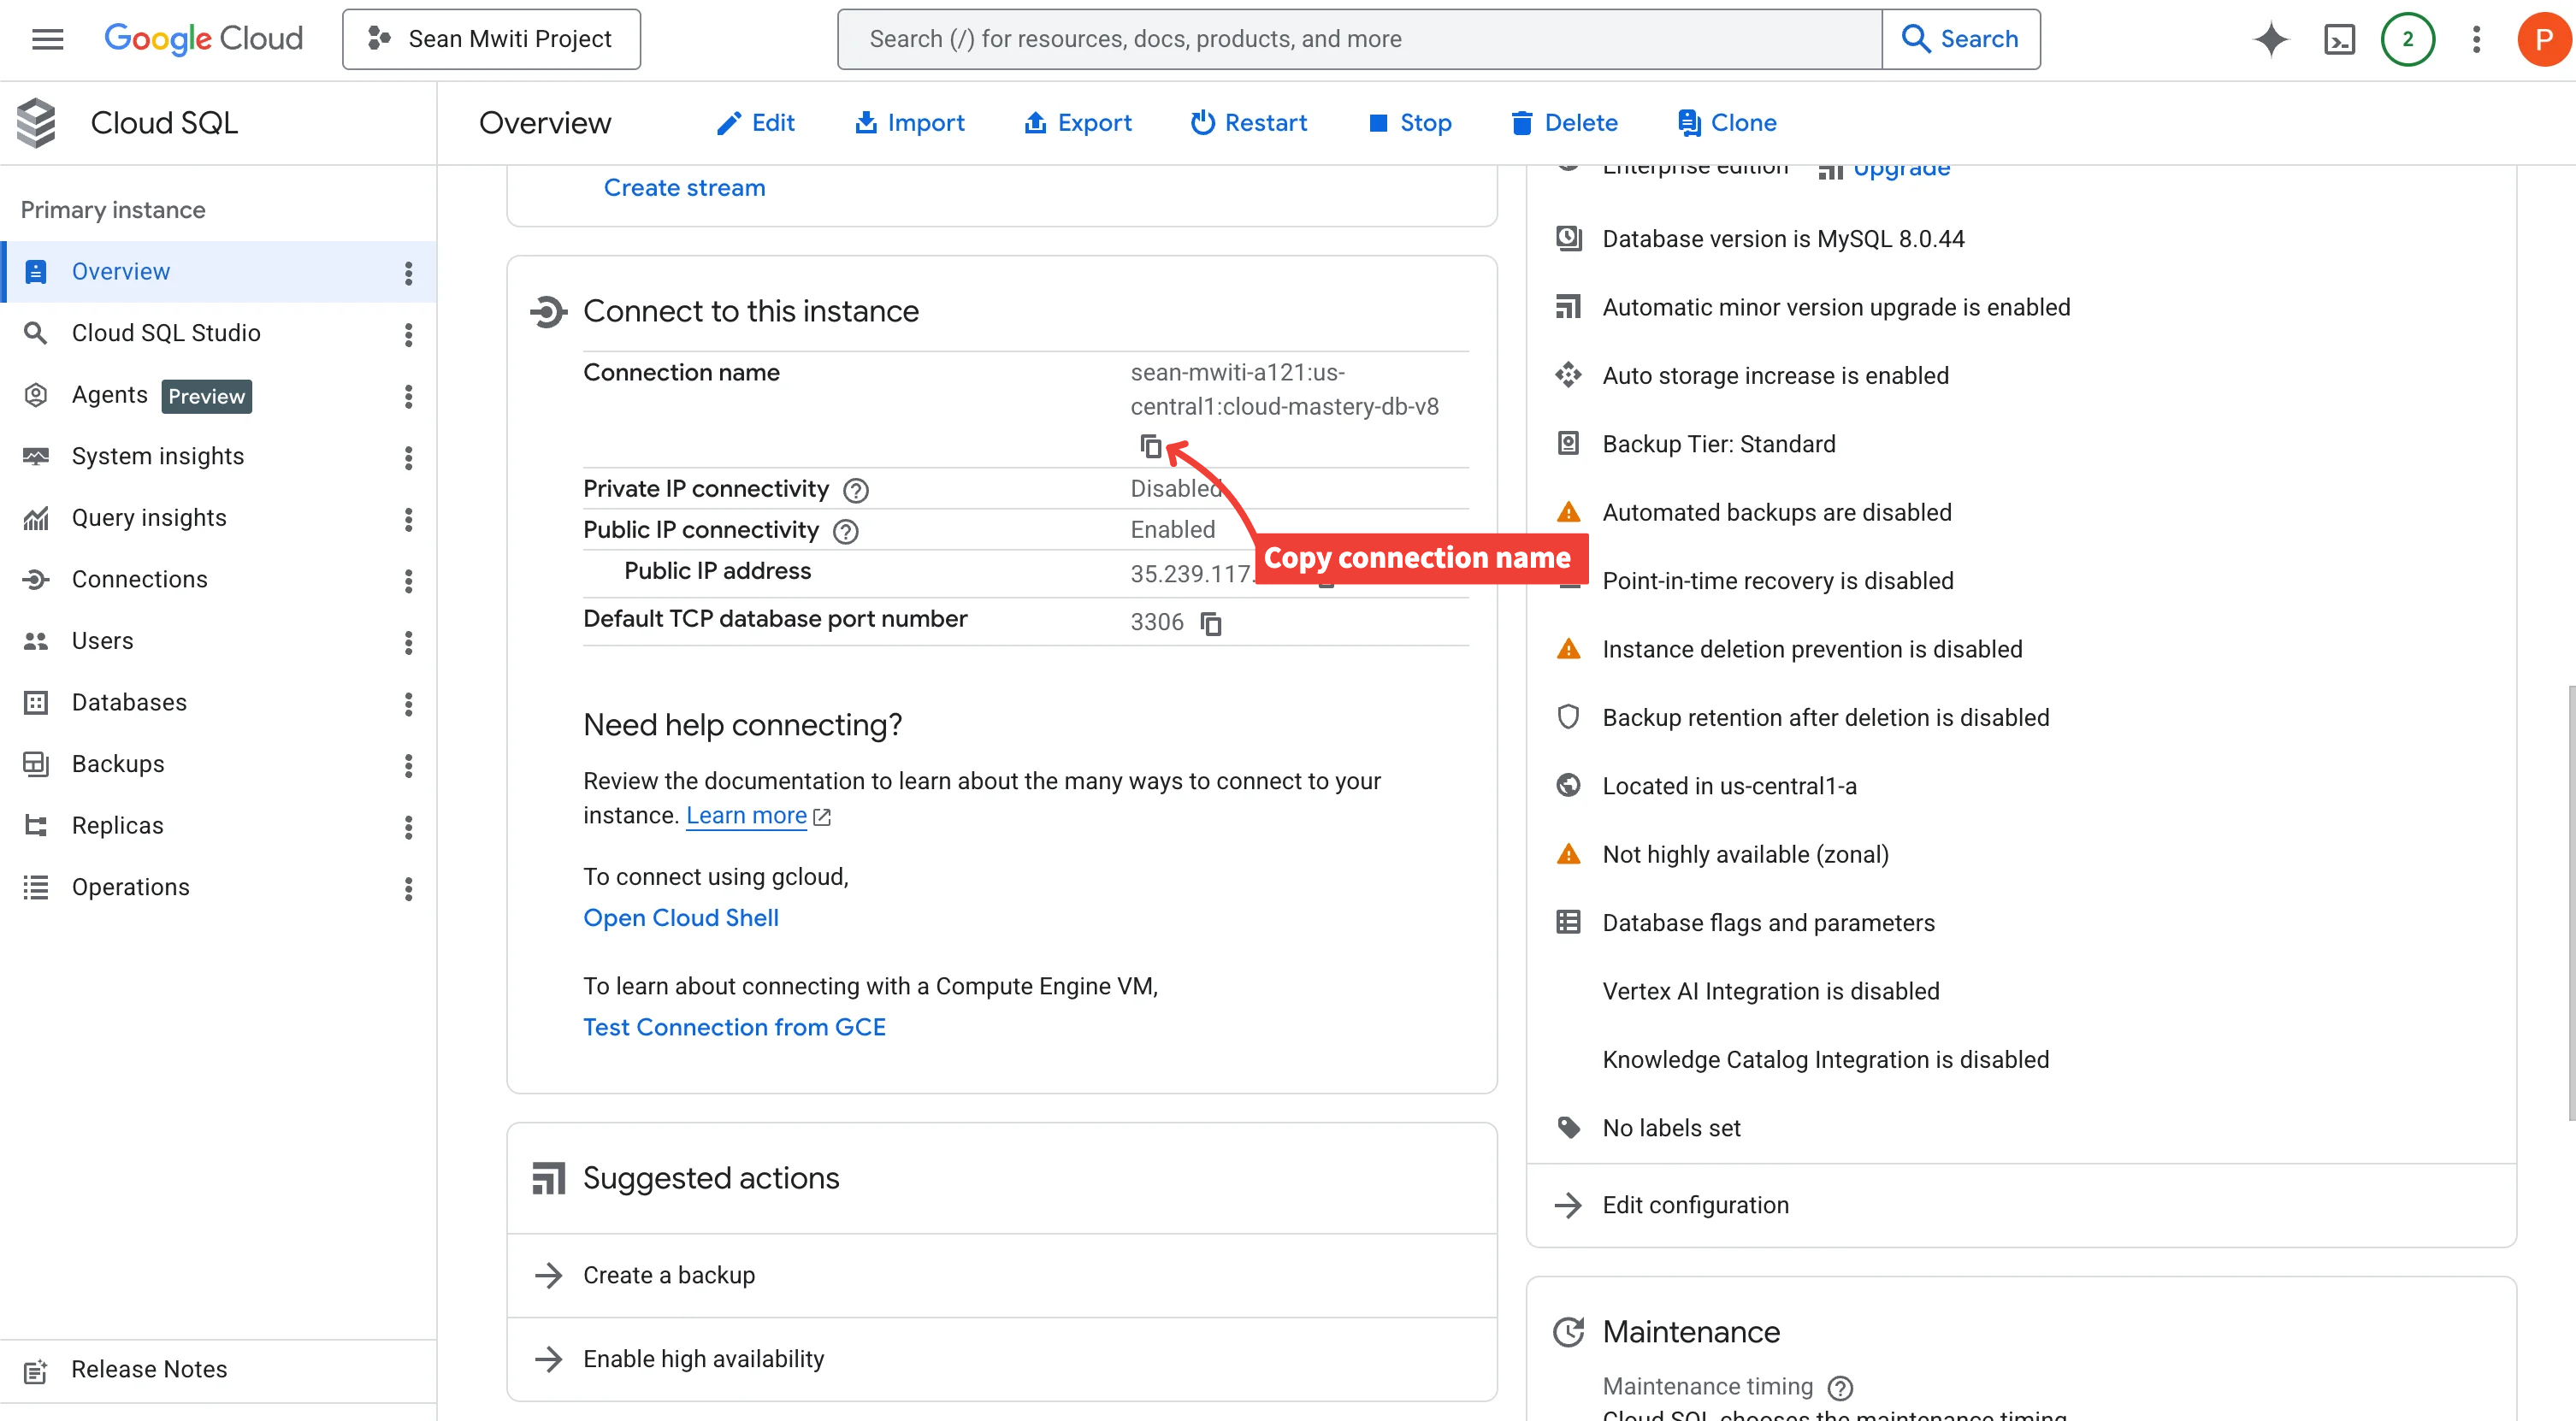Open the main navigation hamburger menu
The height and width of the screenshot is (1421, 2576).
point(47,39)
